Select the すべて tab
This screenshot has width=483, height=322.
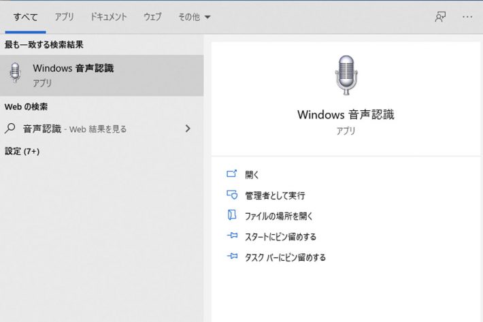point(25,17)
